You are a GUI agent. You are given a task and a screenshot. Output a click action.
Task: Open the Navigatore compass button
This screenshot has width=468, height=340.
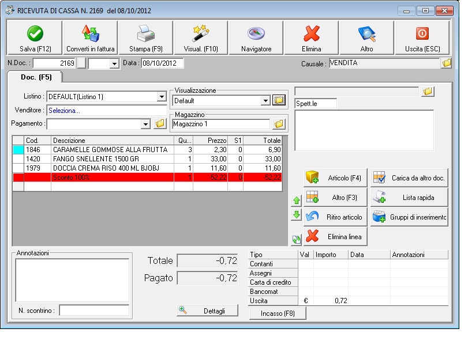pyautogui.click(x=256, y=38)
